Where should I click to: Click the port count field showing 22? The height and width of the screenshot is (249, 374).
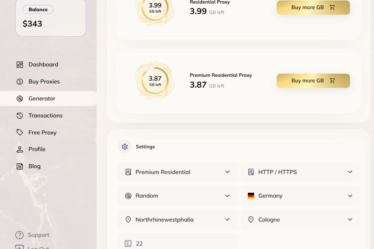pos(177,243)
